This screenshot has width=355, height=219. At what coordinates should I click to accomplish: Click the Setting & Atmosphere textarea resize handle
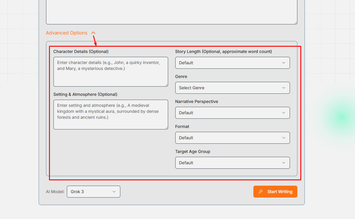click(166, 128)
